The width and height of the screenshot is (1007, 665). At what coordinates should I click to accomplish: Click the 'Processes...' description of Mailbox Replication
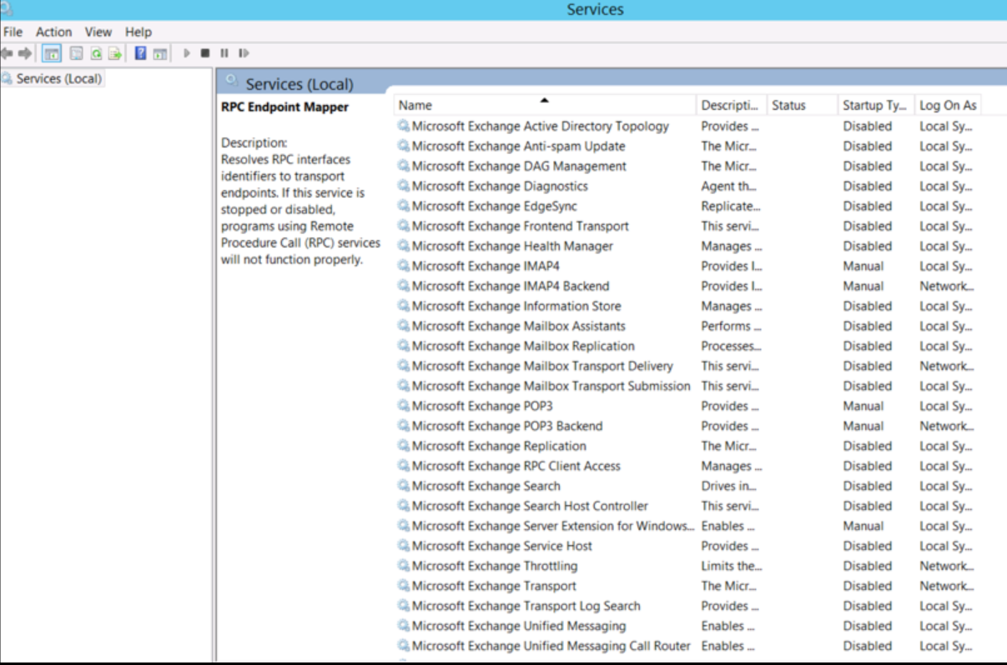(732, 347)
